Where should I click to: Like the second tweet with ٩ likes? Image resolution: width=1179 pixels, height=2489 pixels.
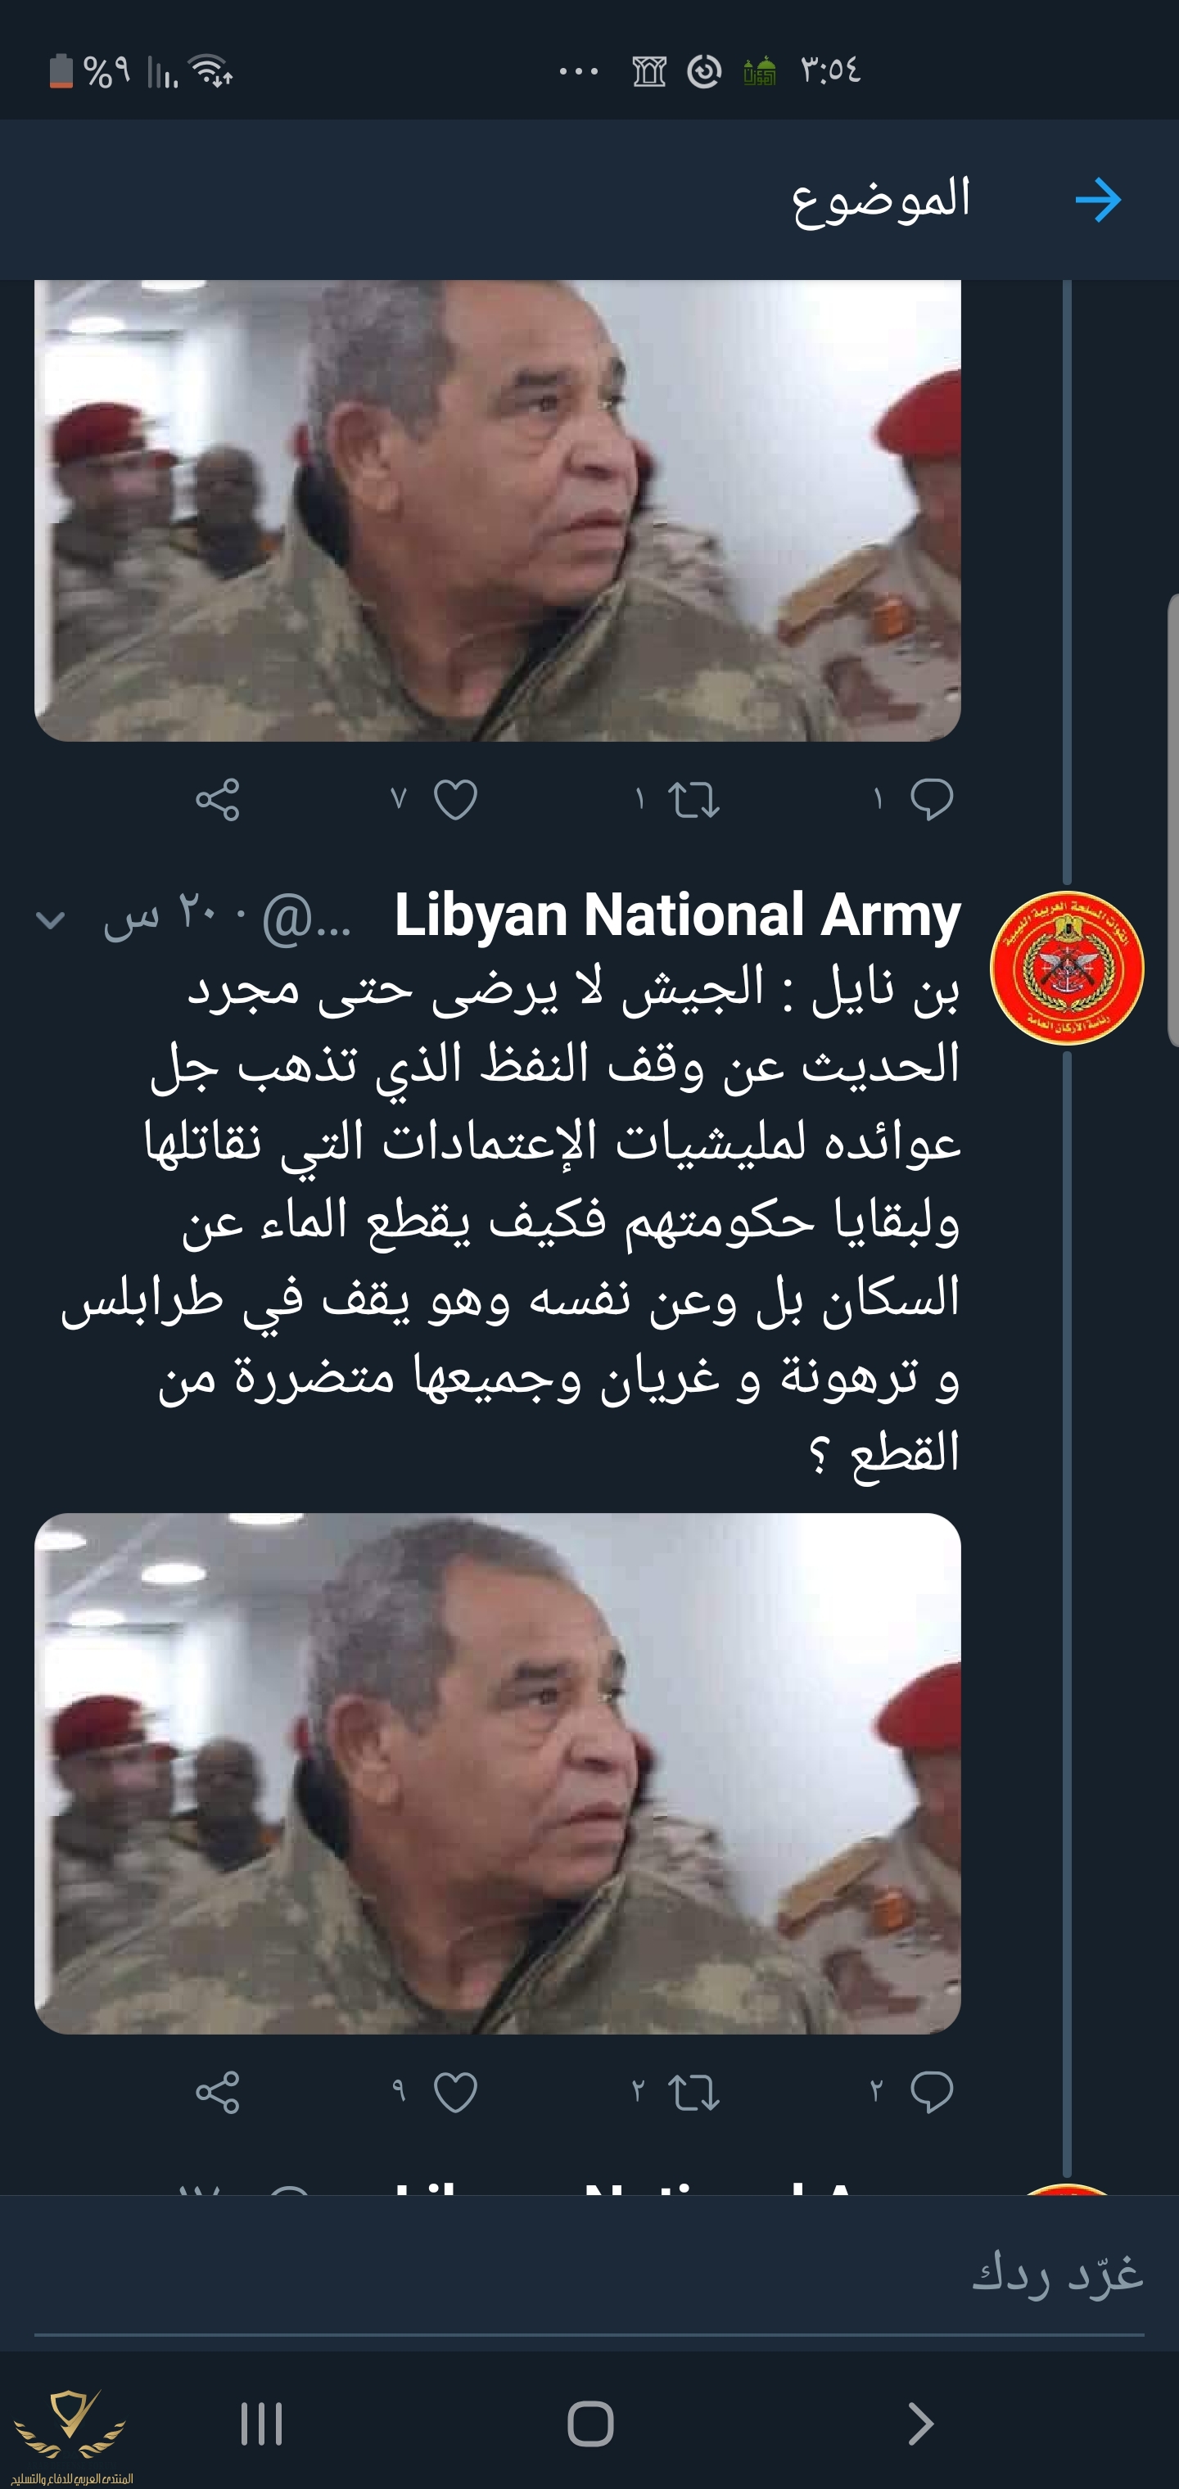pyautogui.click(x=455, y=2092)
